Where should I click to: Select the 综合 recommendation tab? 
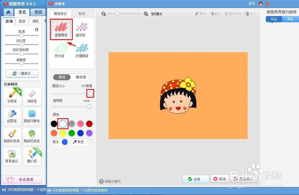274,19
